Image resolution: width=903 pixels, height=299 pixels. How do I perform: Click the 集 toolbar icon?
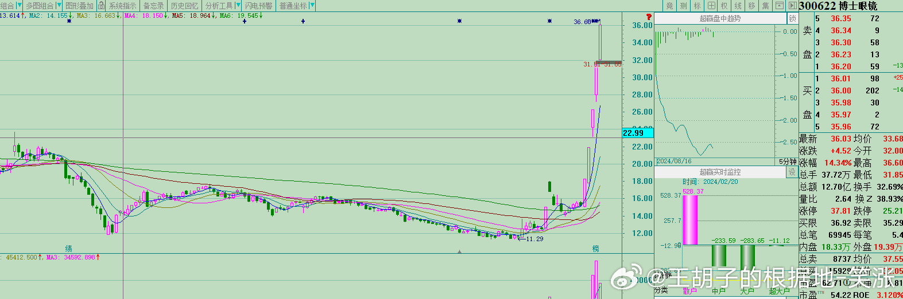click(765, 6)
